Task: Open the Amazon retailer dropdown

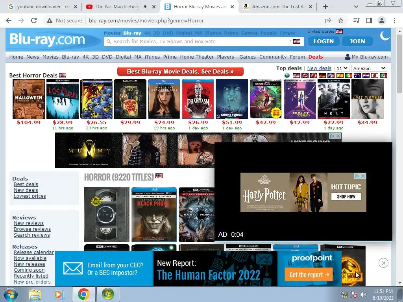Action: coord(369,68)
